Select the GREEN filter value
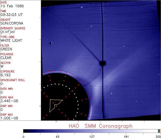The width and height of the screenshot is (161, 138). click(6, 49)
